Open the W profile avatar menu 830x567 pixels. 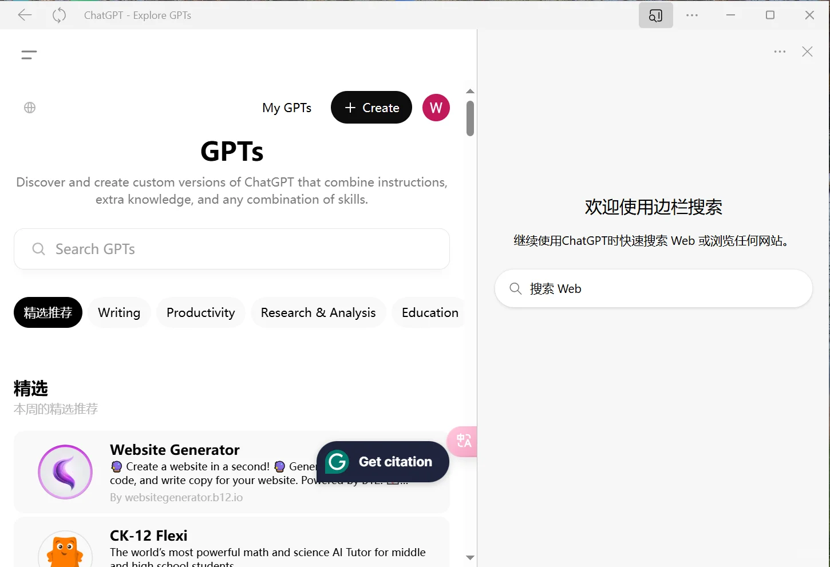tap(436, 108)
